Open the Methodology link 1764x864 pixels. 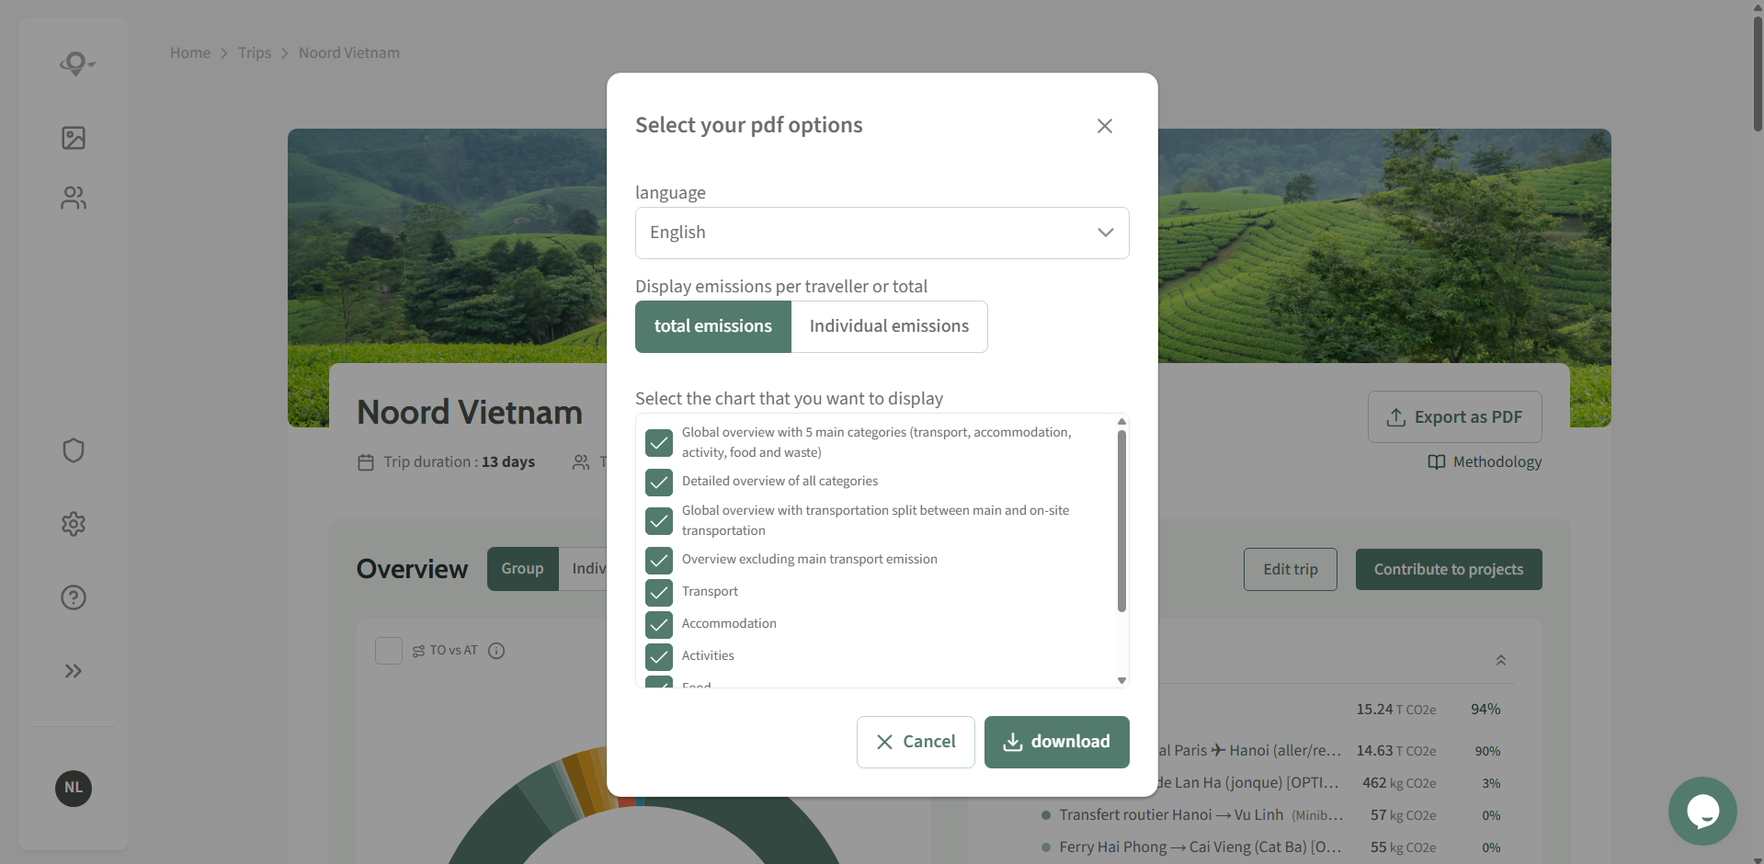pos(1485,461)
